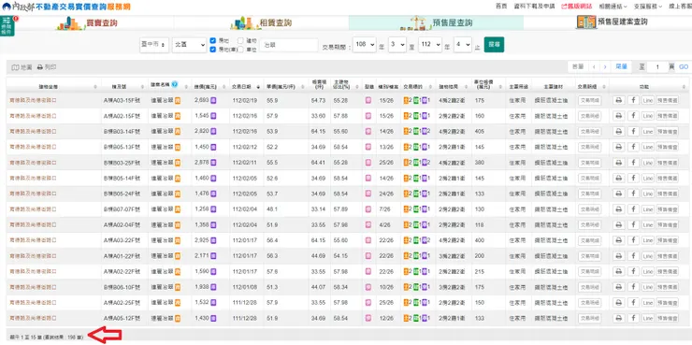Click the purple price icon beside 1,545
This screenshot has width=692, height=345.
click(213, 116)
